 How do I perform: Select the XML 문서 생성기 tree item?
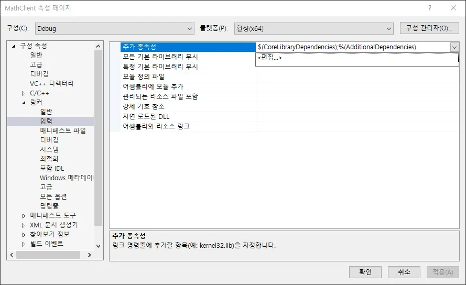pyautogui.click(x=54, y=225)
